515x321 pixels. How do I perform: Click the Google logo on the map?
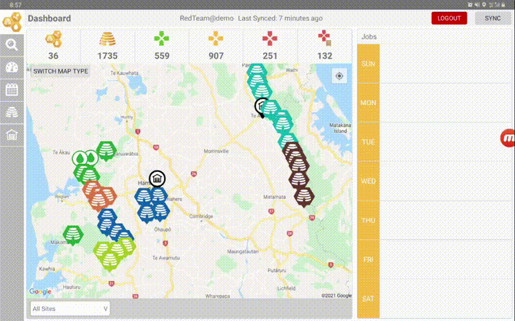click(40, 292)
